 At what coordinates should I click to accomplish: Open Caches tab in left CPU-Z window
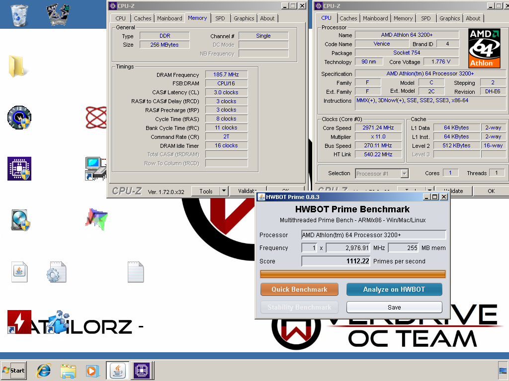pos(143,18)
